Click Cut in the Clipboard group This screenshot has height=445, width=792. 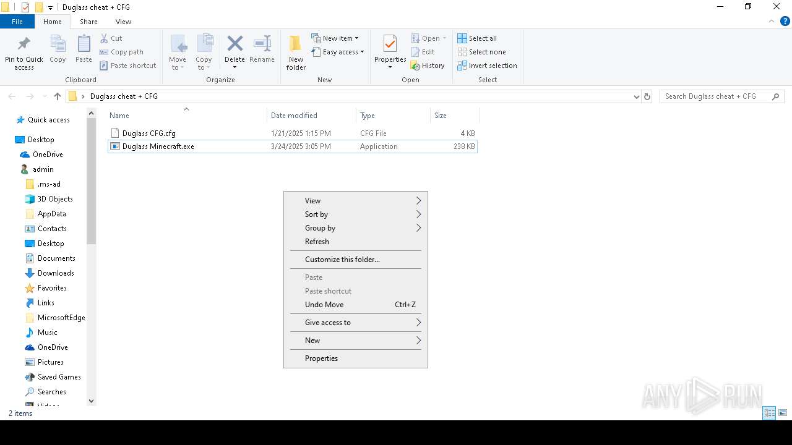tap(111, 38)
